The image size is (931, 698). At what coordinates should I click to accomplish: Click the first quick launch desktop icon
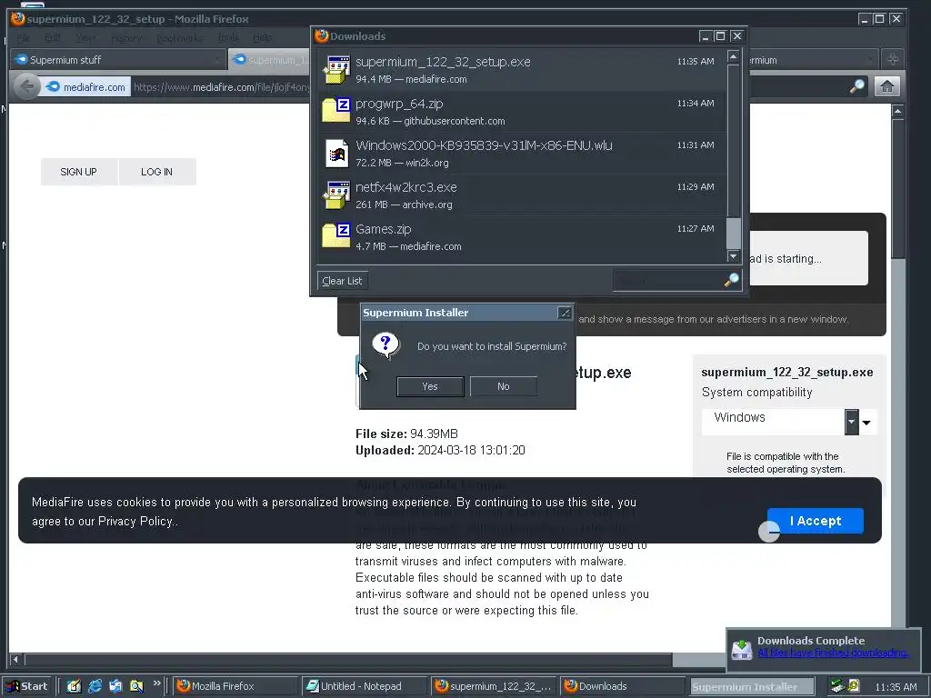(74, 686)
